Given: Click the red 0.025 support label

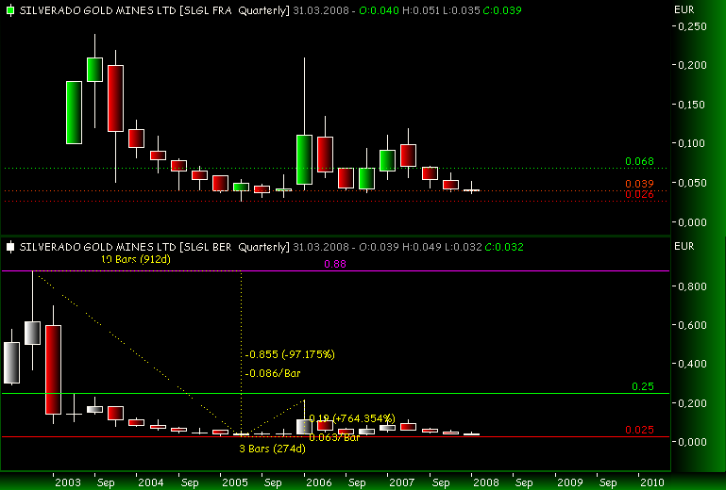Looking at the screenshot, I should [x=639, y=430].
